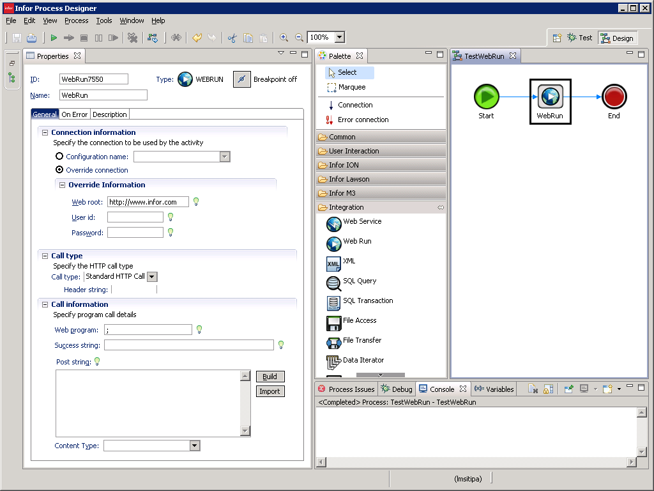
Task: Select the Override connection radio button
Action: [x=59, y=170]
